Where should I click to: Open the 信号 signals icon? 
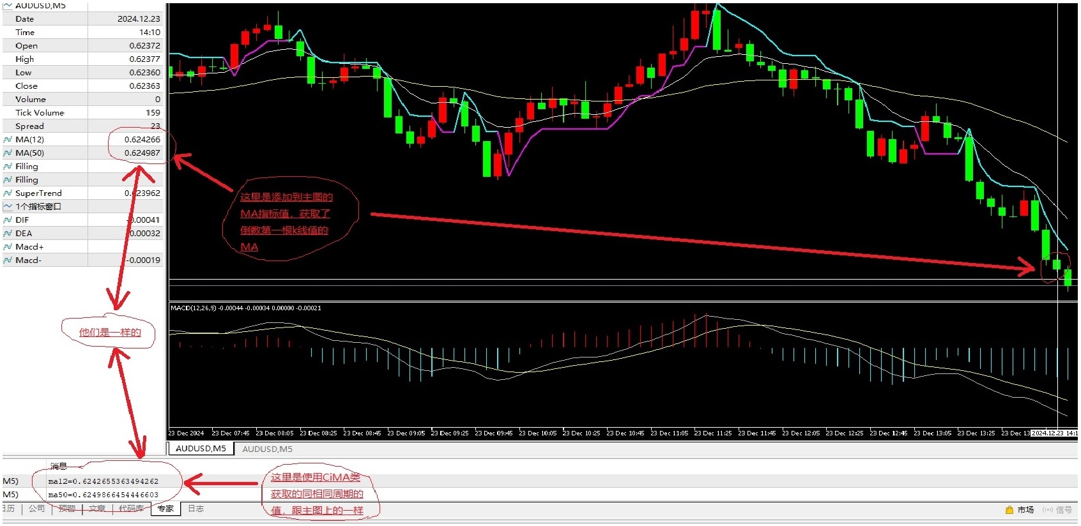1048,510
